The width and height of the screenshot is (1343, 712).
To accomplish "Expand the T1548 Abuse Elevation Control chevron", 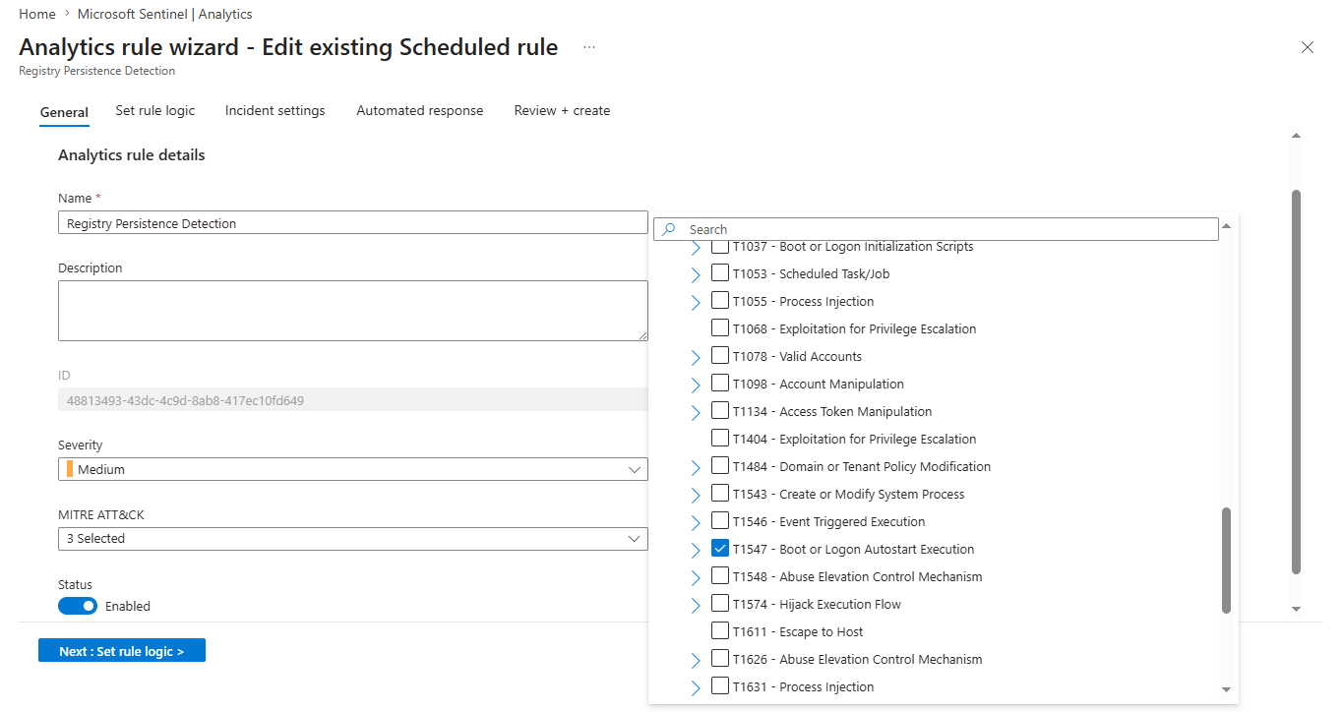I will tap(696, 577).
